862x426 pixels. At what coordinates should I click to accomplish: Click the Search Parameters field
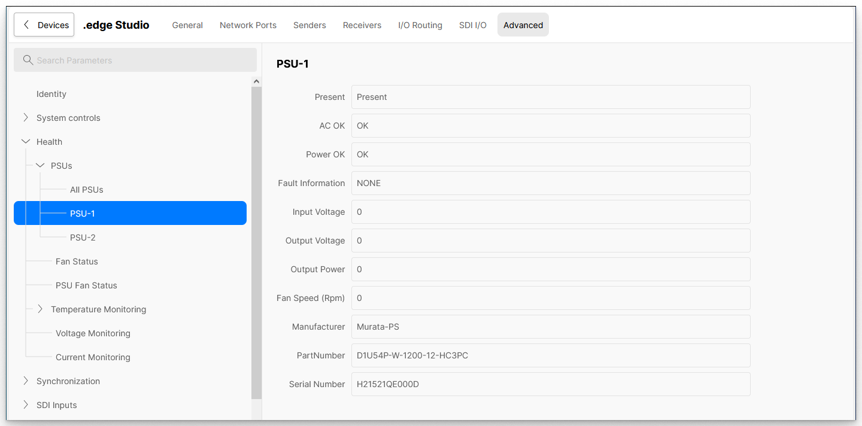point(144,60)
